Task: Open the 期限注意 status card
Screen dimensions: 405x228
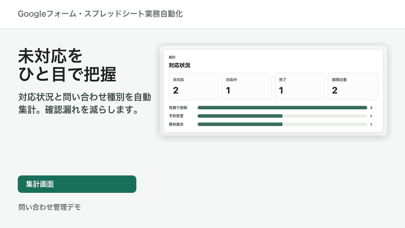Action: [x=353, y=86]
